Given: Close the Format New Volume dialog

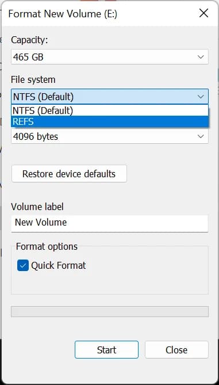Looking at the screenshot, I should 204,13.
